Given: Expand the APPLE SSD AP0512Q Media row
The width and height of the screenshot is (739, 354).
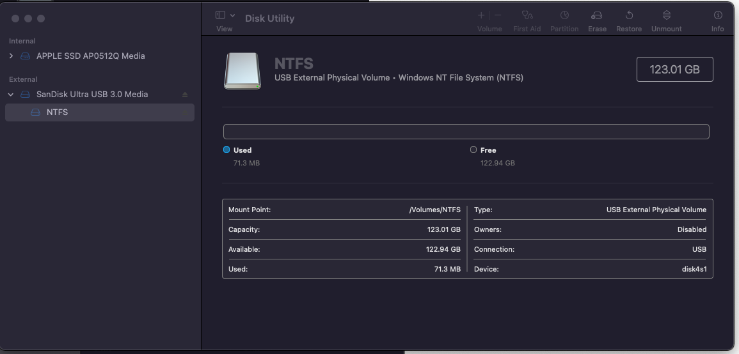Looking at the screenshot, I should point(11,56).
